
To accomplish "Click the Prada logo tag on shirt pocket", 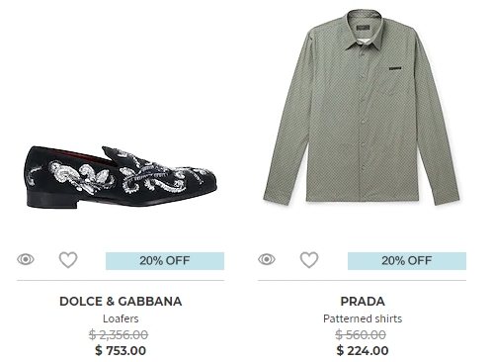I will [x=395, y=69].
